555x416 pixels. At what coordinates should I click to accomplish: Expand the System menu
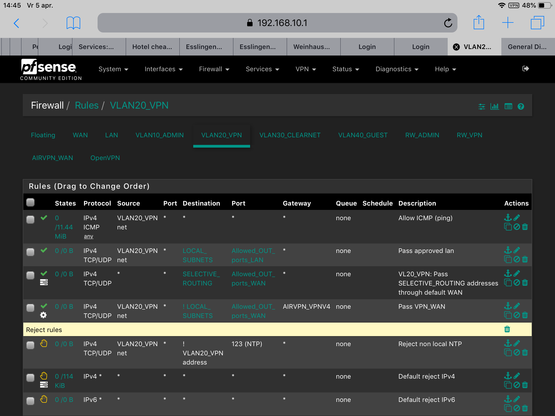pos(113,69)
